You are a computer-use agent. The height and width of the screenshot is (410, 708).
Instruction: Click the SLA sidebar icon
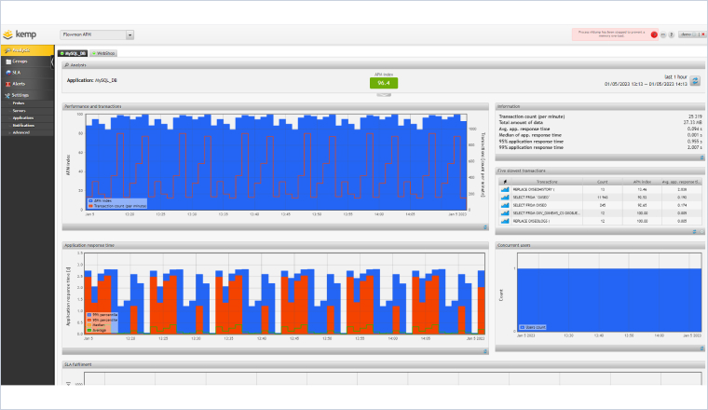click(x=7, y=72)
